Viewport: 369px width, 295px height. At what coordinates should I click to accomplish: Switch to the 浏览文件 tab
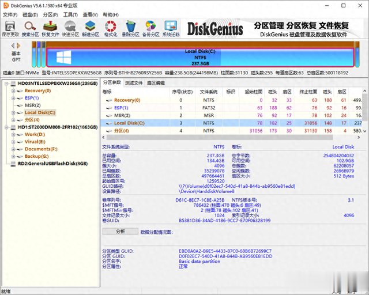[134, 83]
